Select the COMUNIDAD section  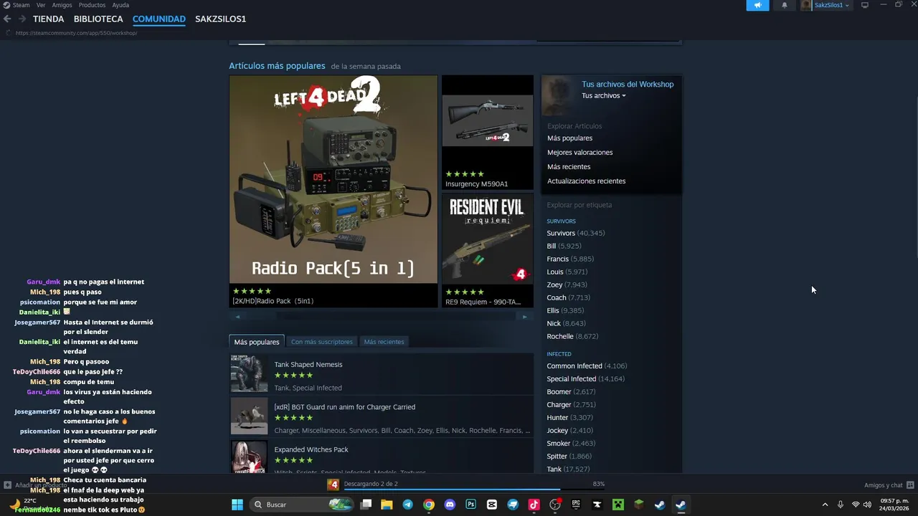[x=159, y=19]
